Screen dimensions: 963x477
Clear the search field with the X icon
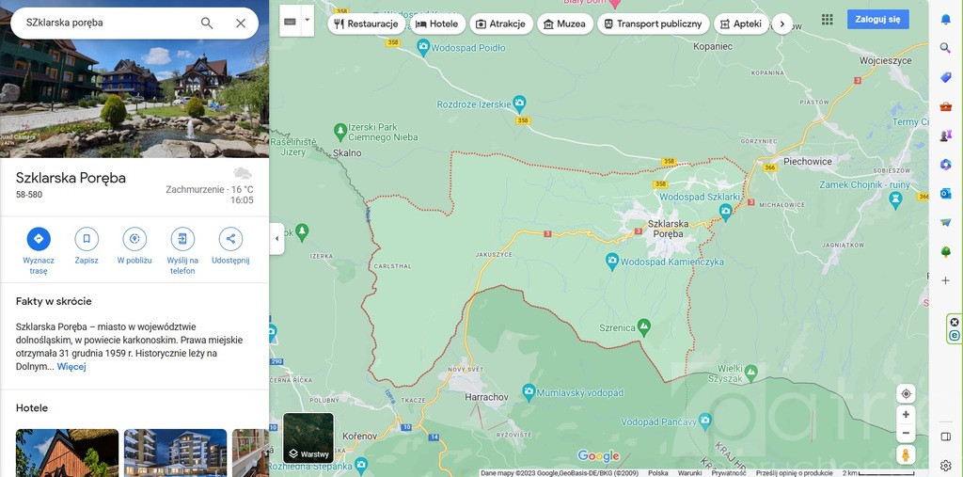(241, 24)
